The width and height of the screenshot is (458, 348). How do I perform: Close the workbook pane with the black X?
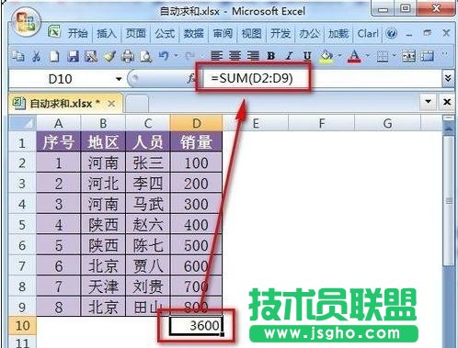coord(447,101)
